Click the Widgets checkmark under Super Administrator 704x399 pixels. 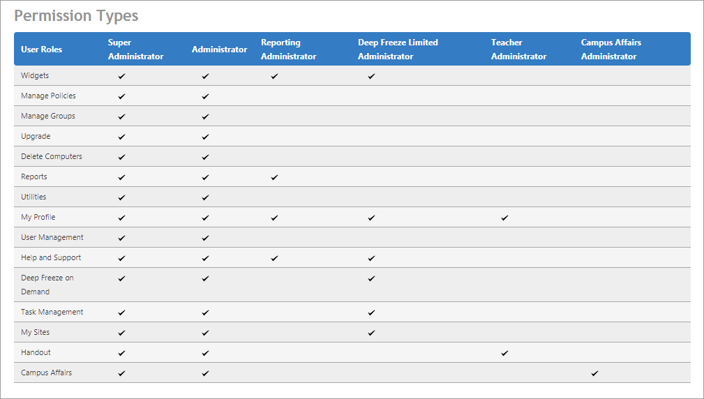click(x=121, y=76)
